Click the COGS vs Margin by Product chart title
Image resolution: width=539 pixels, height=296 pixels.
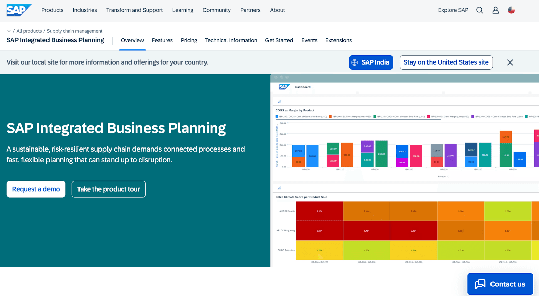pyautogui.click(x=295, y=110)
